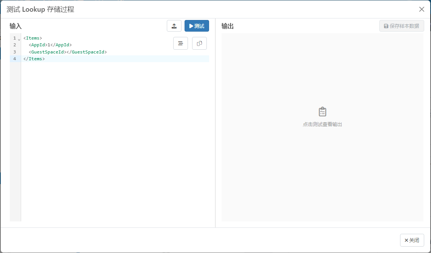Click line number 2 in the gutter
Screen dimensions: 431x253
click(14, 45)
